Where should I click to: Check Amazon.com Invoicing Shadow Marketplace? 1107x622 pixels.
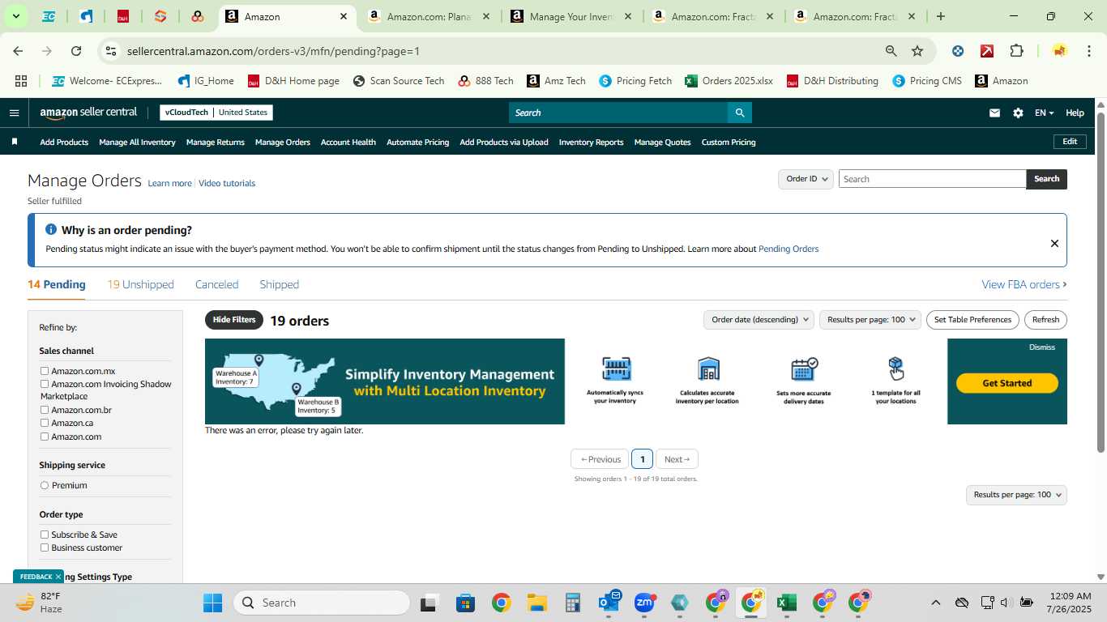point(45,384)
